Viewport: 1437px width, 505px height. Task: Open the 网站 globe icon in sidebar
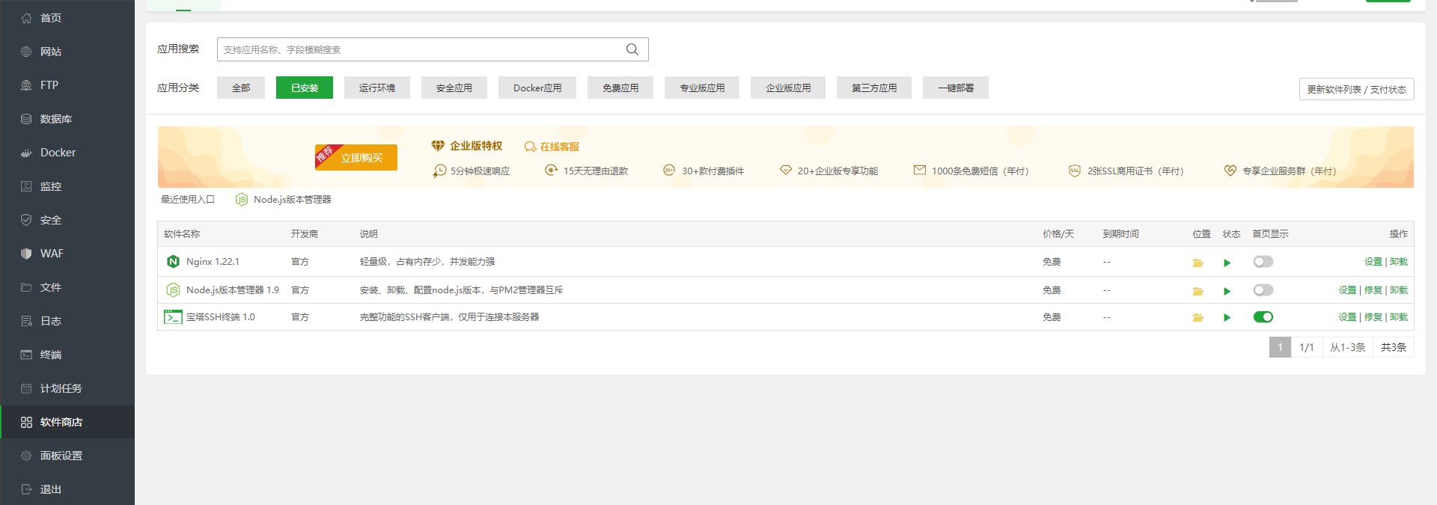[x=26, y=52]
